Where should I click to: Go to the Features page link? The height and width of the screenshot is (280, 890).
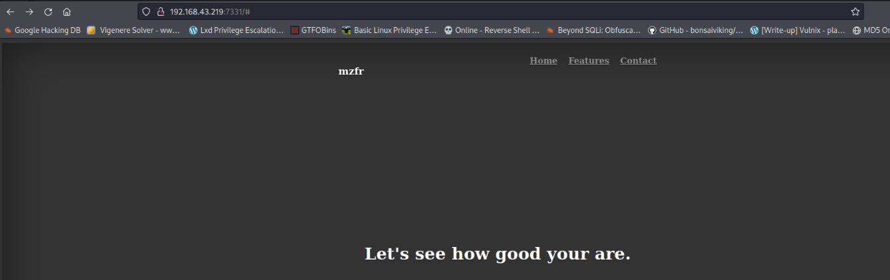tap(588, 61)
